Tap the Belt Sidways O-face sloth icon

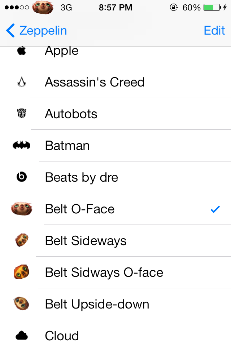point(22,272)
